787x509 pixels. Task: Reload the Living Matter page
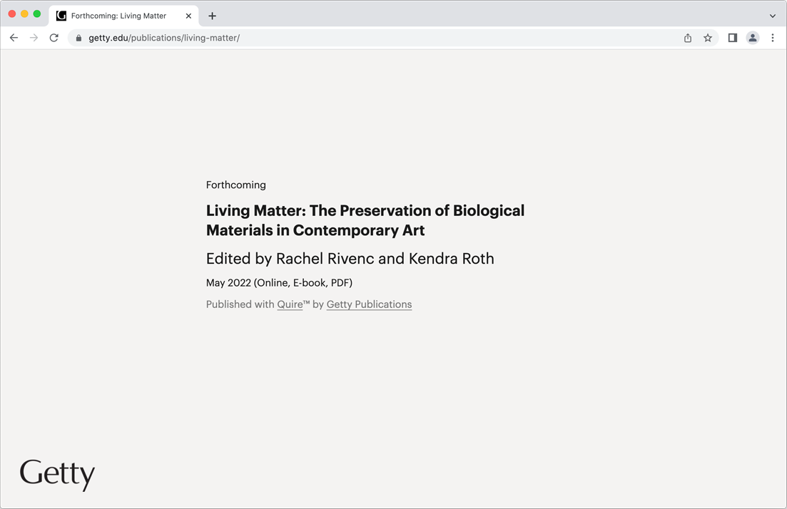coord(54,38)
